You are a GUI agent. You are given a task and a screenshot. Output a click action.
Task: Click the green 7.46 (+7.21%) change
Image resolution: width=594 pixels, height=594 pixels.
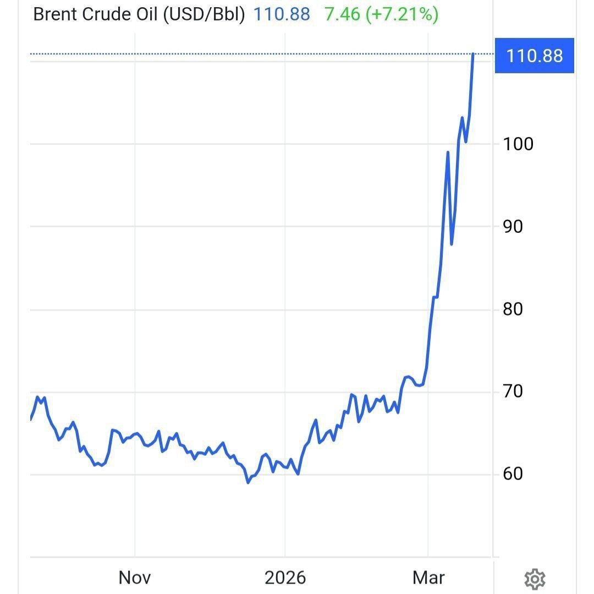(381, 14)
